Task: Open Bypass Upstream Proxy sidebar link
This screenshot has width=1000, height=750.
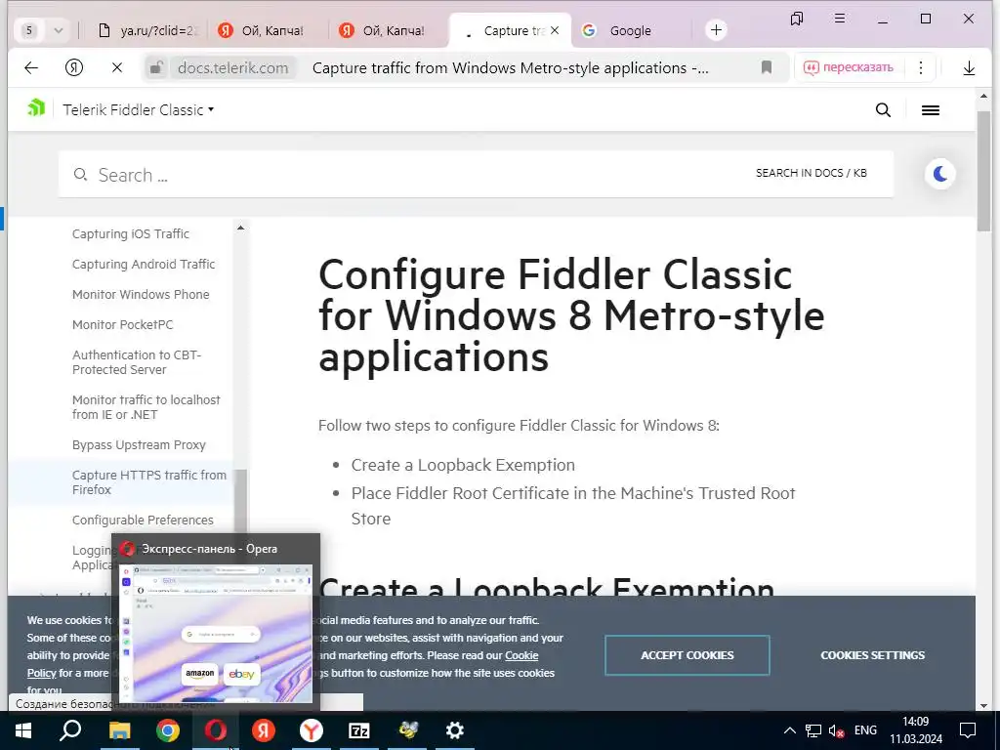Action: pyautogui.click(x=139, y=445)
